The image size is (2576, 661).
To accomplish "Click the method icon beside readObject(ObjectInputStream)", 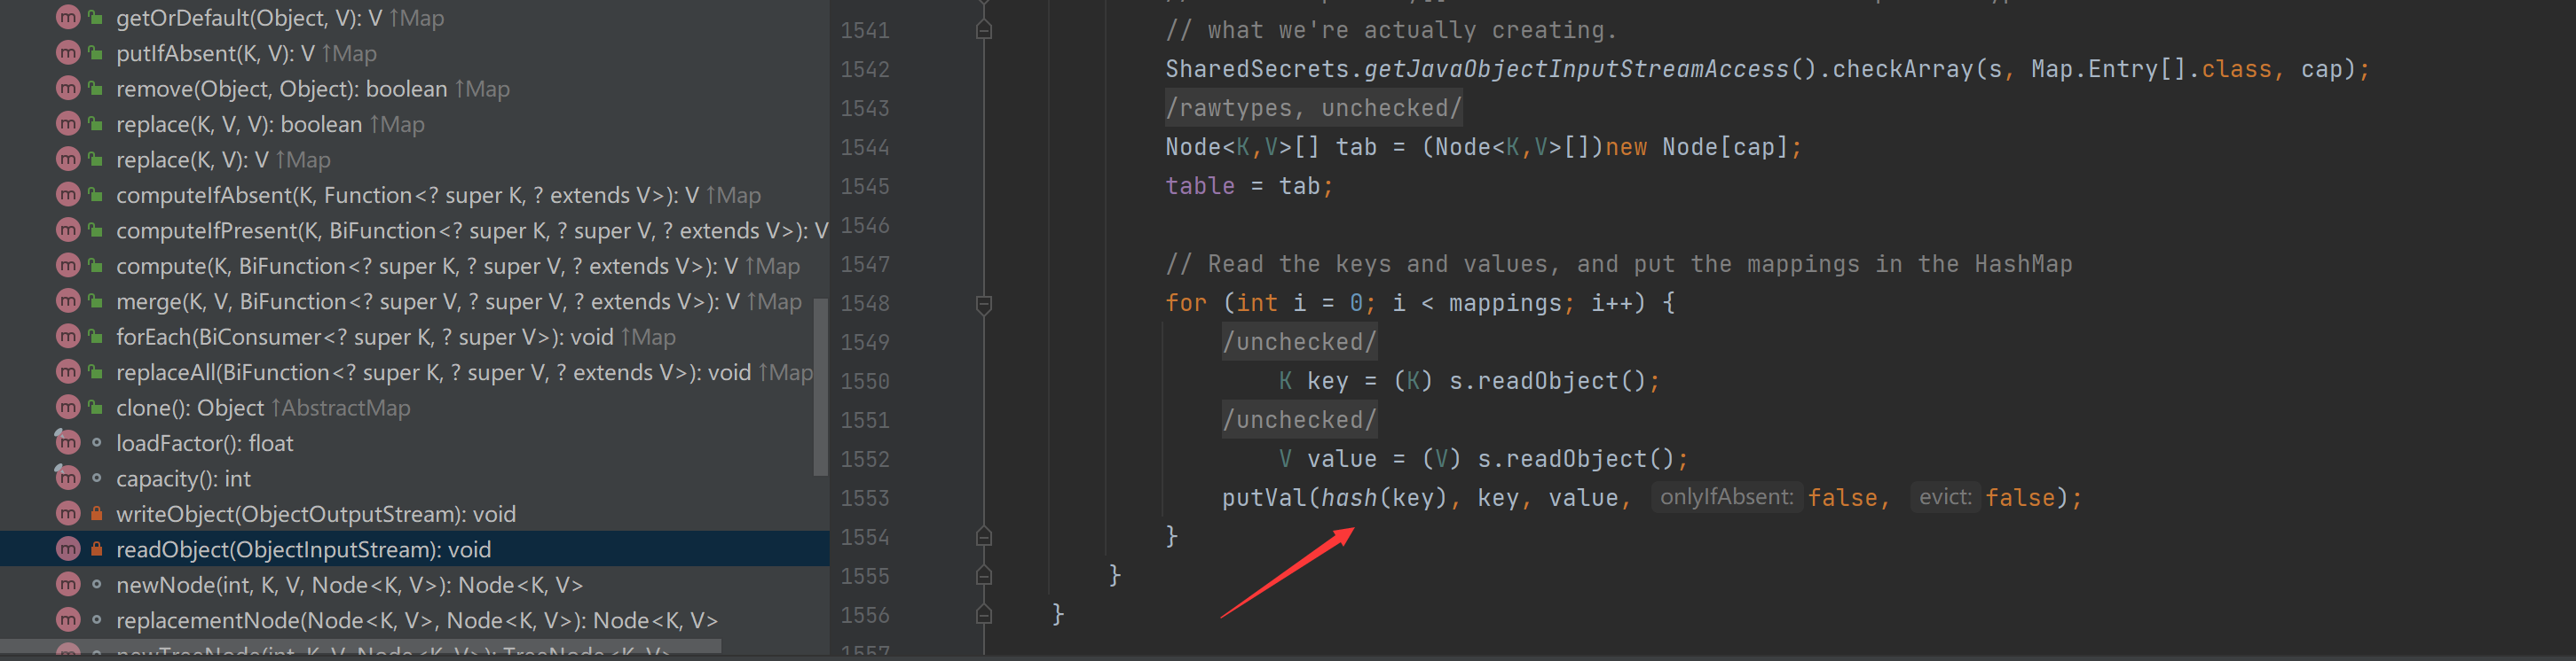I will tap(68, 549).
